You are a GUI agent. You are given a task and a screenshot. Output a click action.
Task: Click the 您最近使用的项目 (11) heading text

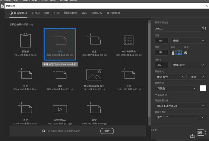[21, 24]
